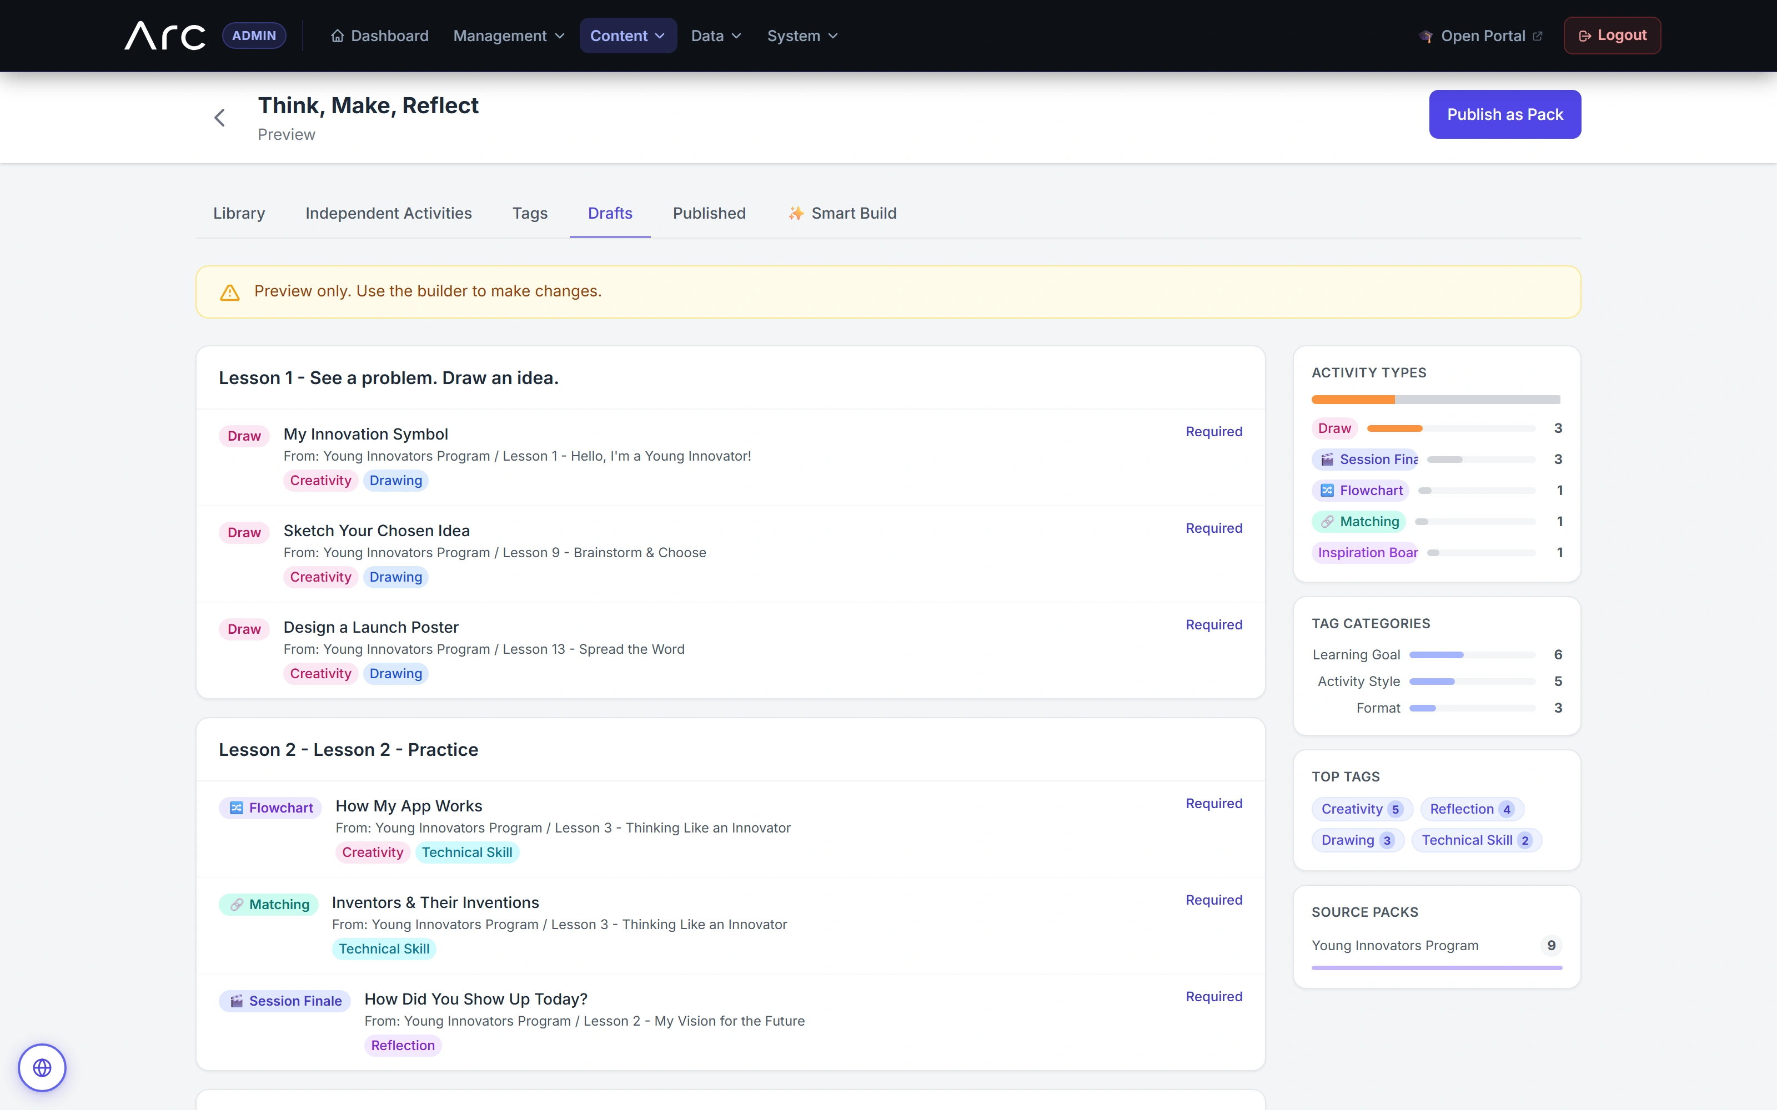
Task: Select the Tags tab
Action: [529, 213]
